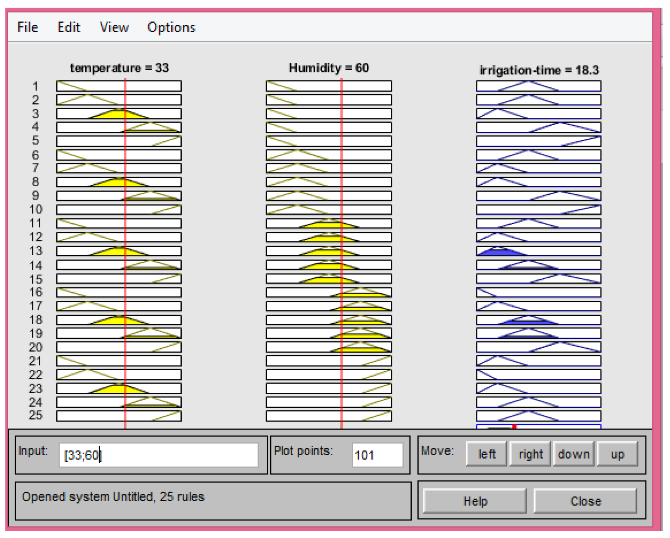Click the Plot points field showing 101
The width and height of the screenshot is (670, 538).
click(377, 455)
